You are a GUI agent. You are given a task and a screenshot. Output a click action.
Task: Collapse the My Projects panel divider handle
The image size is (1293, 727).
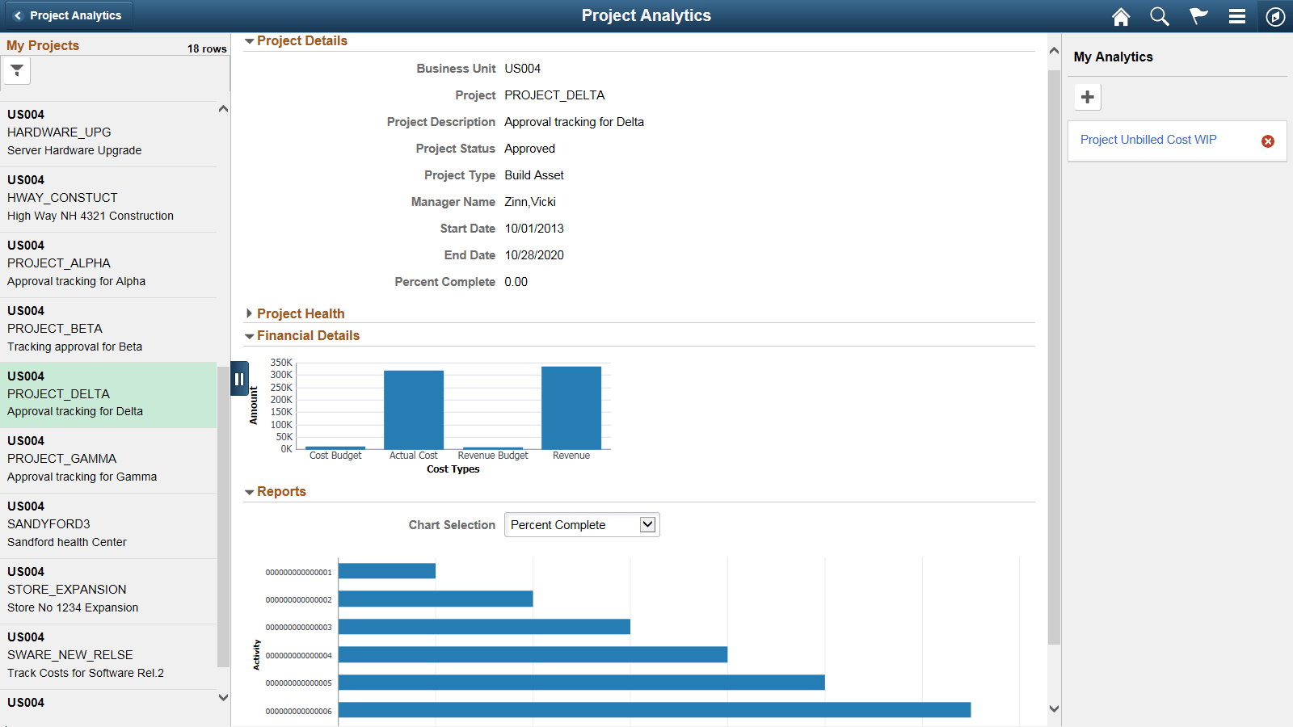point(239,378)
